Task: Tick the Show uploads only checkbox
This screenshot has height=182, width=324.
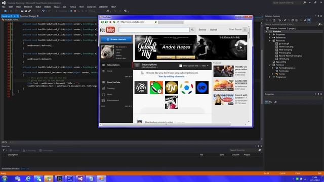Action: [181, 66]
